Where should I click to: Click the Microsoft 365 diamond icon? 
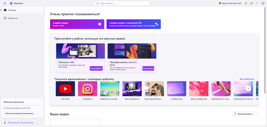click(x=220, y=3)
